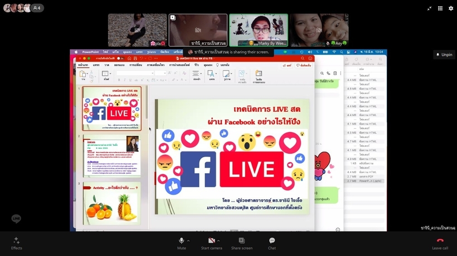Exit full screen with collapse arrows
The image size is (457, 256).
tap(429, 8)
